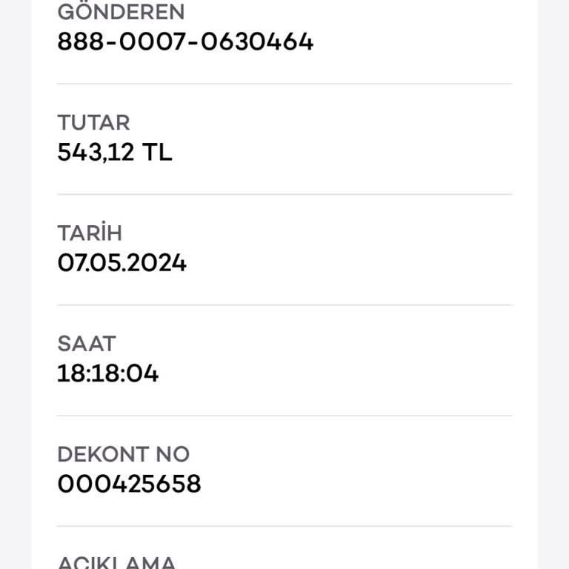Click divider line below the 543,12 TL amount
This screenshot has width=569, height=569.
284,194
